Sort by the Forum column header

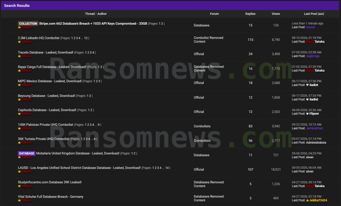214,14
